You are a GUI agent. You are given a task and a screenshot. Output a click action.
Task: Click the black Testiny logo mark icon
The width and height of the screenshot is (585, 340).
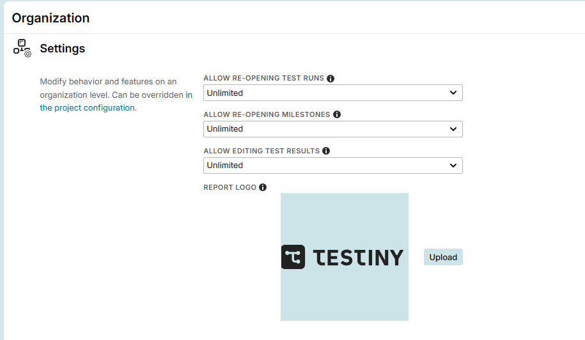click(x=293, y=257)
